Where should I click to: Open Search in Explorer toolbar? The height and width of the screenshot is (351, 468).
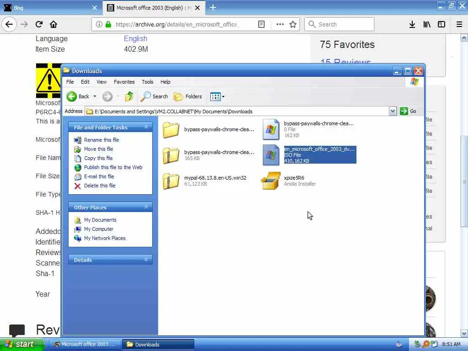(154, 96)
